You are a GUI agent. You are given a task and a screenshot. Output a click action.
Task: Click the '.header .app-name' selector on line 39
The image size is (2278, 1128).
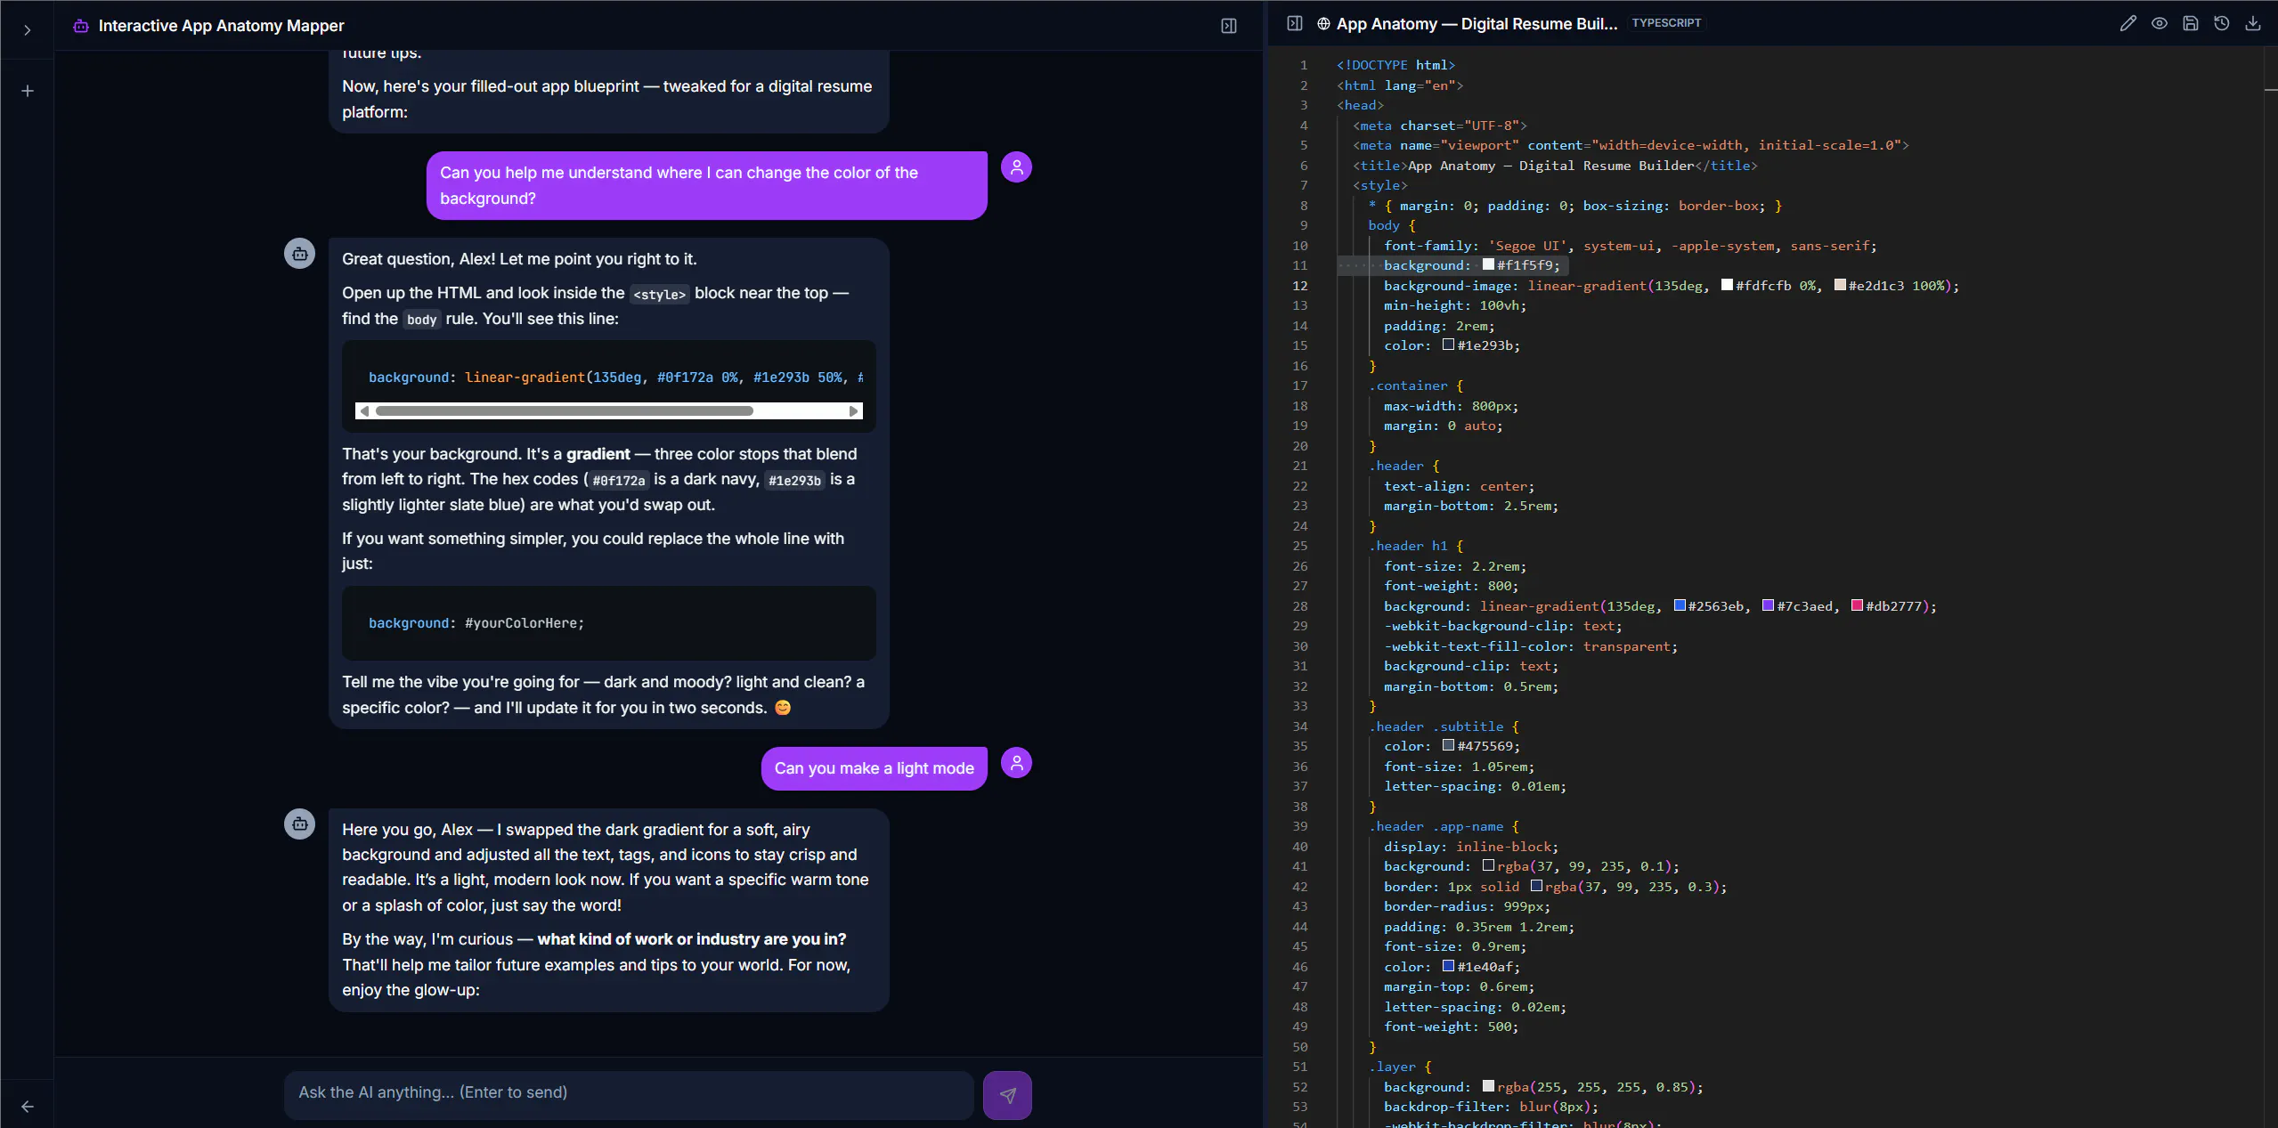click(x=1436, y=826)
